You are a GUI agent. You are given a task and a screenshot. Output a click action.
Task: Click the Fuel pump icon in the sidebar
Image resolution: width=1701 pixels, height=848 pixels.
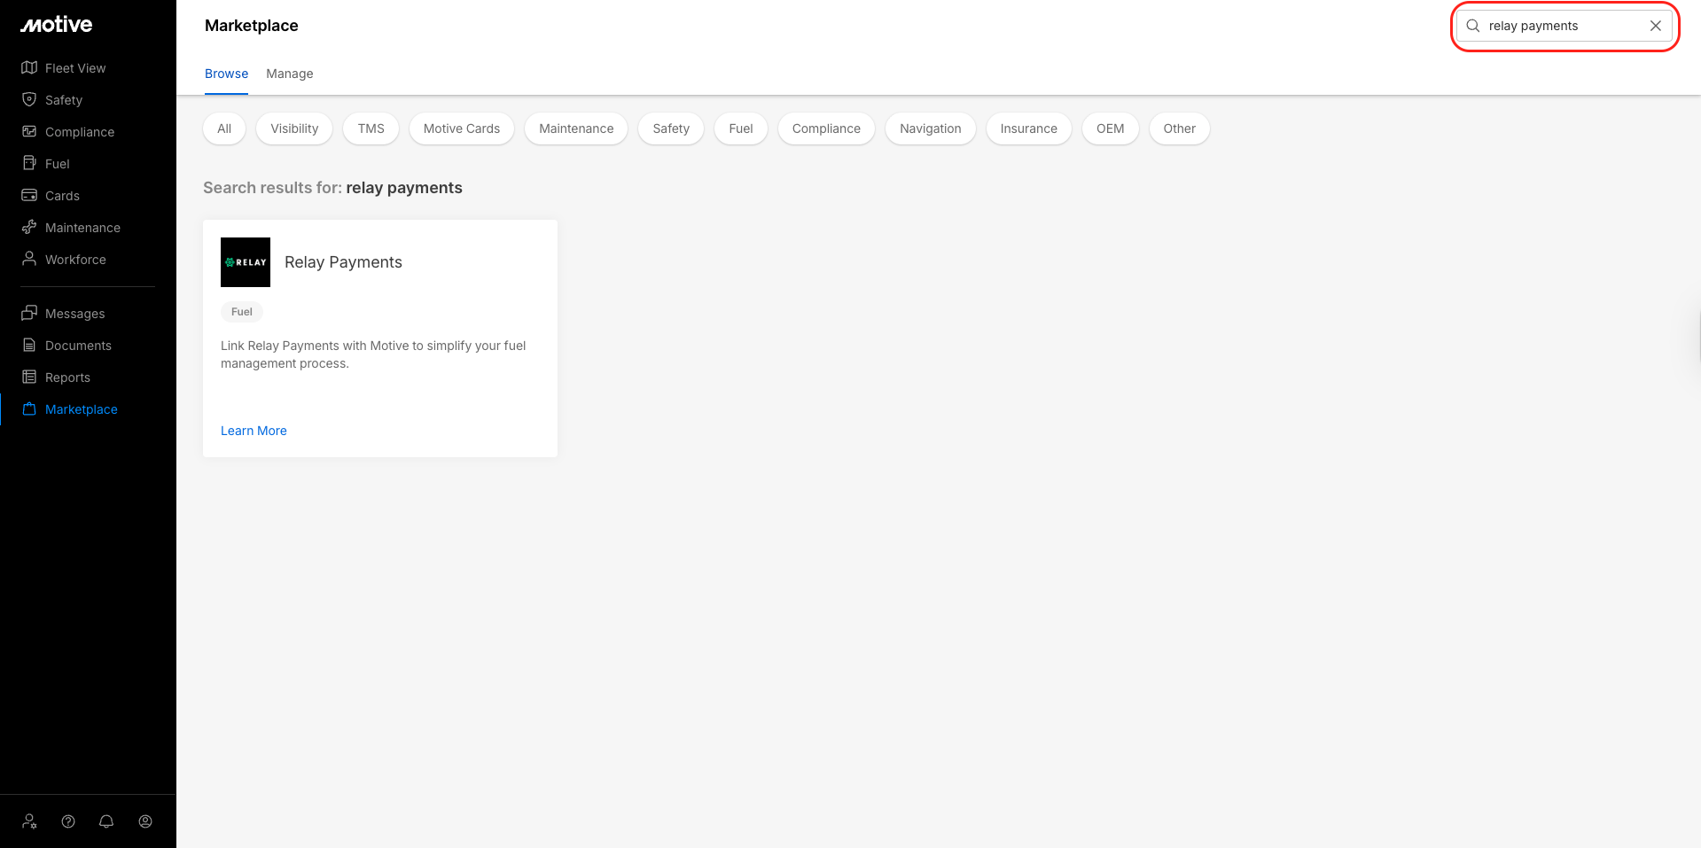[29, 164]
